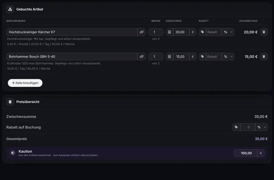274x180 pixels.
Task: Add a new line with Zeile hinzufügen
Action: click(x=25, y=83)
